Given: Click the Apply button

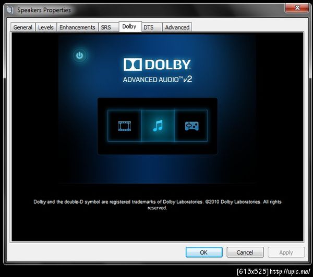Looking at the screenshot, I should (x=286, y=253).
